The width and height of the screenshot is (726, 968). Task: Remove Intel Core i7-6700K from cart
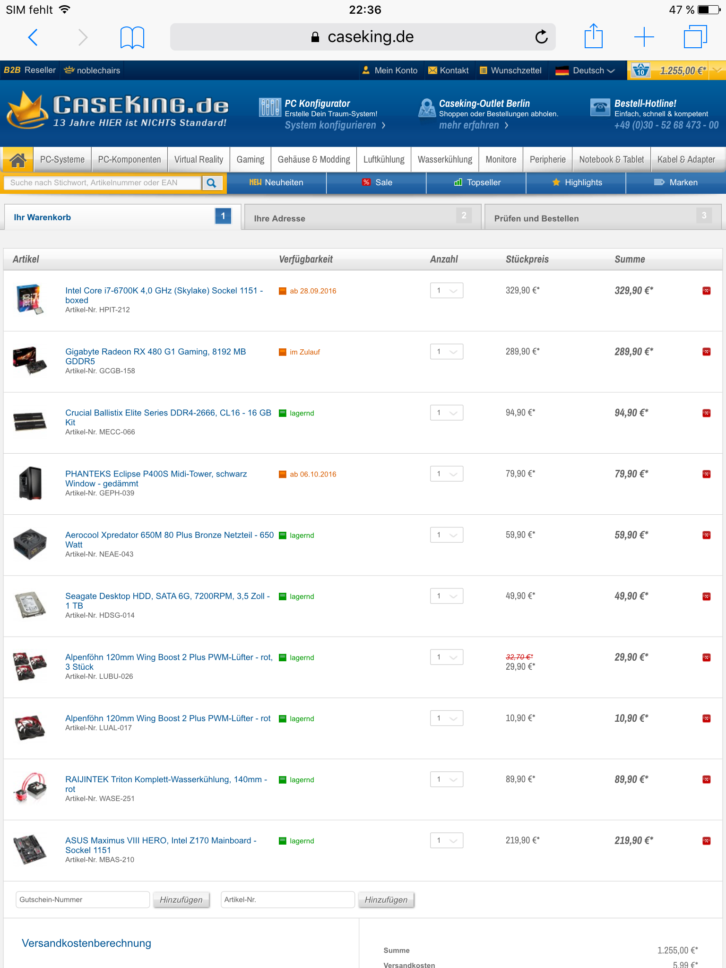click(707, 291)
